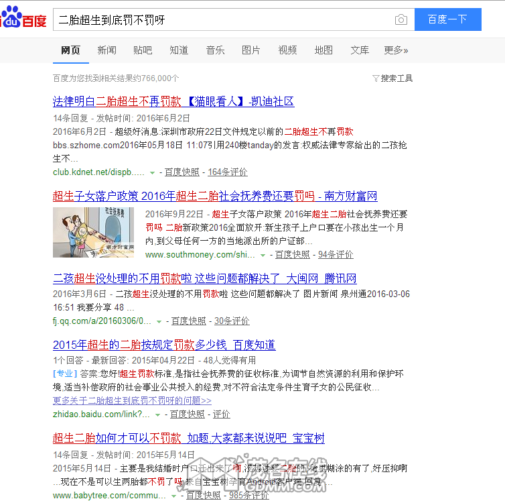Click 14条回复 - 发帖时间: 2015年5月14日 text

[124, 455]
